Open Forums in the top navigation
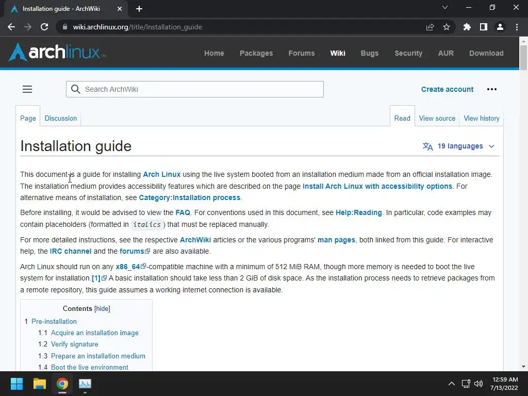This screenshot has height=396, width=528. [302, 53]
